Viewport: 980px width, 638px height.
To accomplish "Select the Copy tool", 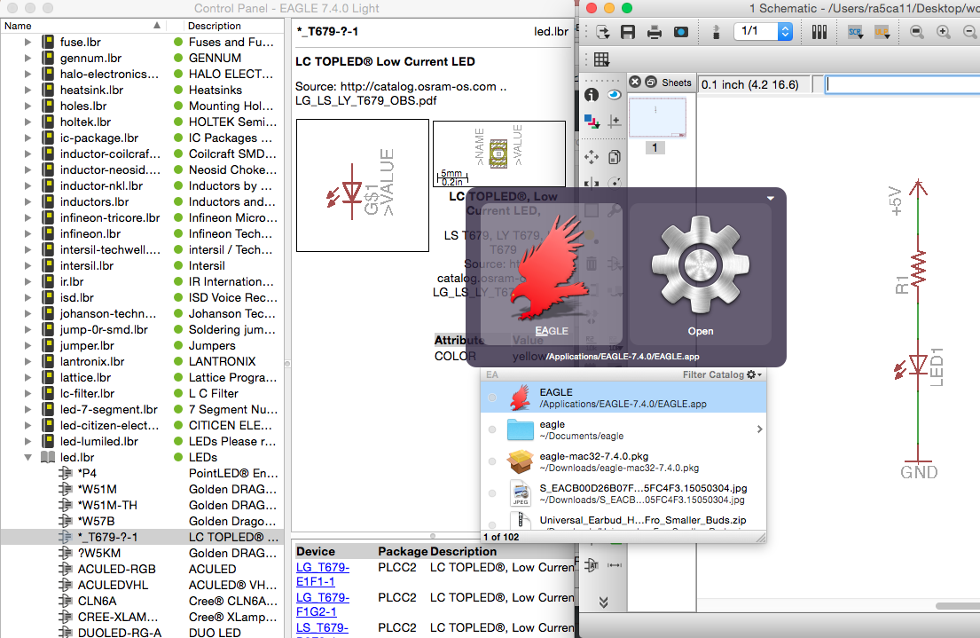I will click(x=615, y=156).
